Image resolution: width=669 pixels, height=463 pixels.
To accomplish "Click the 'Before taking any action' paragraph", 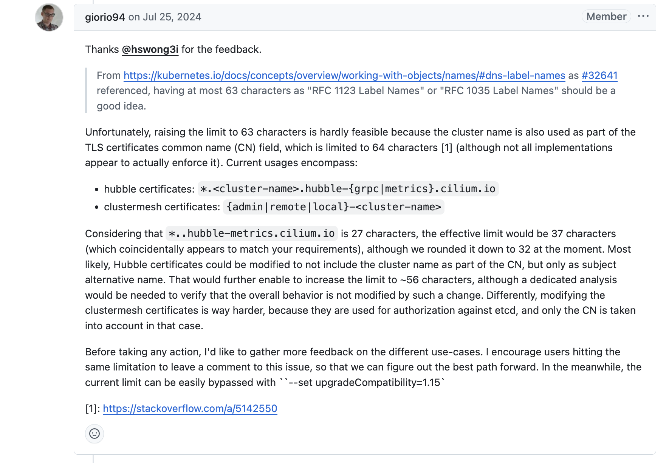I will (x=363, y=367).
